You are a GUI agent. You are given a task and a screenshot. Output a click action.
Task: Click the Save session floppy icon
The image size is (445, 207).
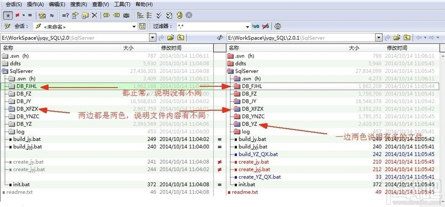142,26
